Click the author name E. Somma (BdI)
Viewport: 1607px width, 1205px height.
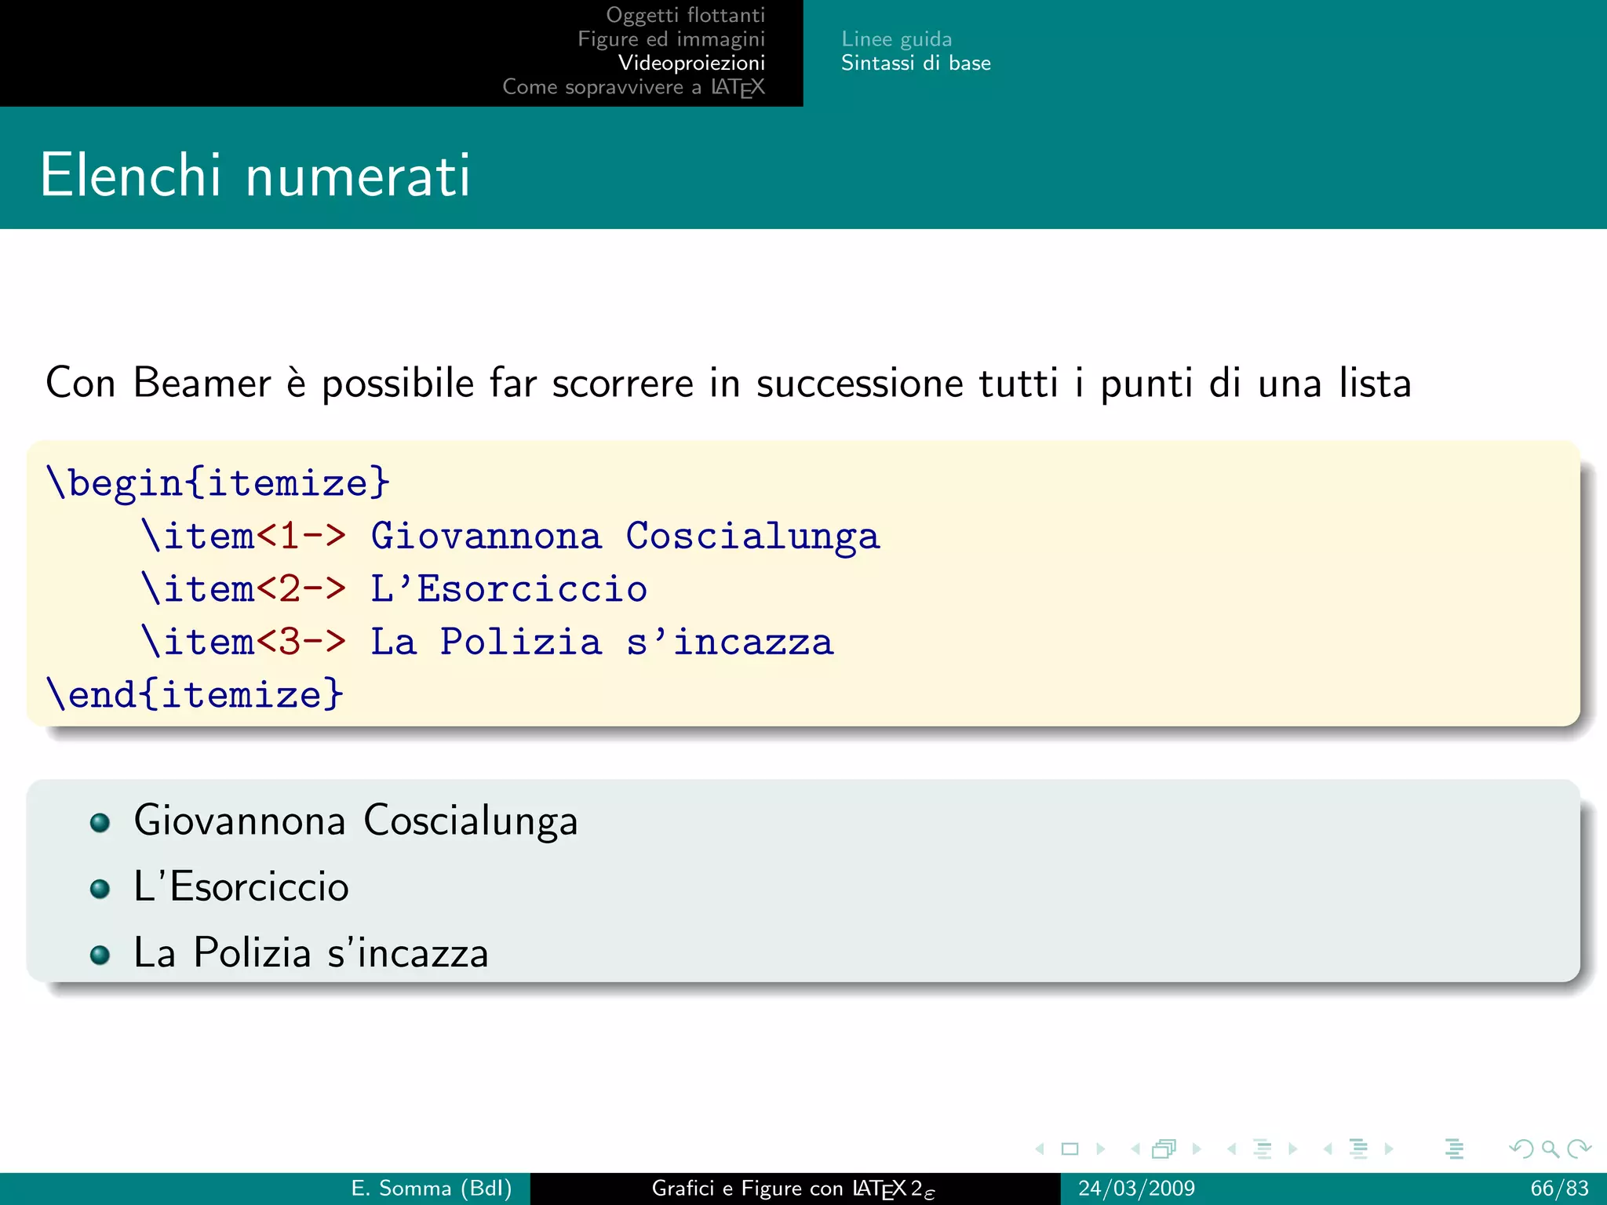432,1189
